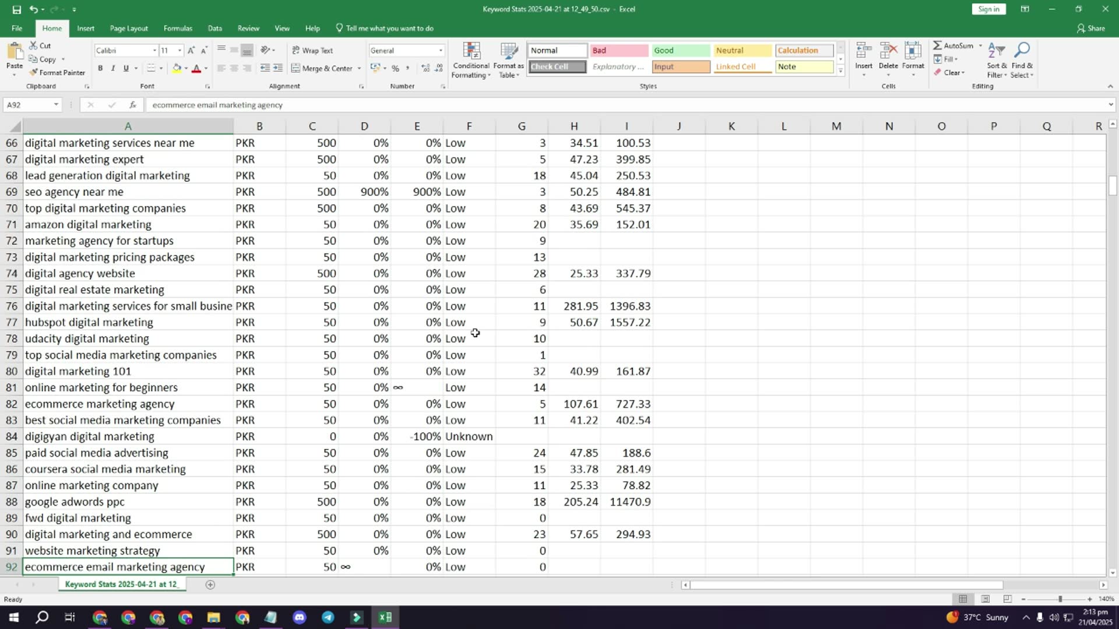Expand Merge & Center dropdown arrow
The image size is (1119, 629).
tap(359, 68)
